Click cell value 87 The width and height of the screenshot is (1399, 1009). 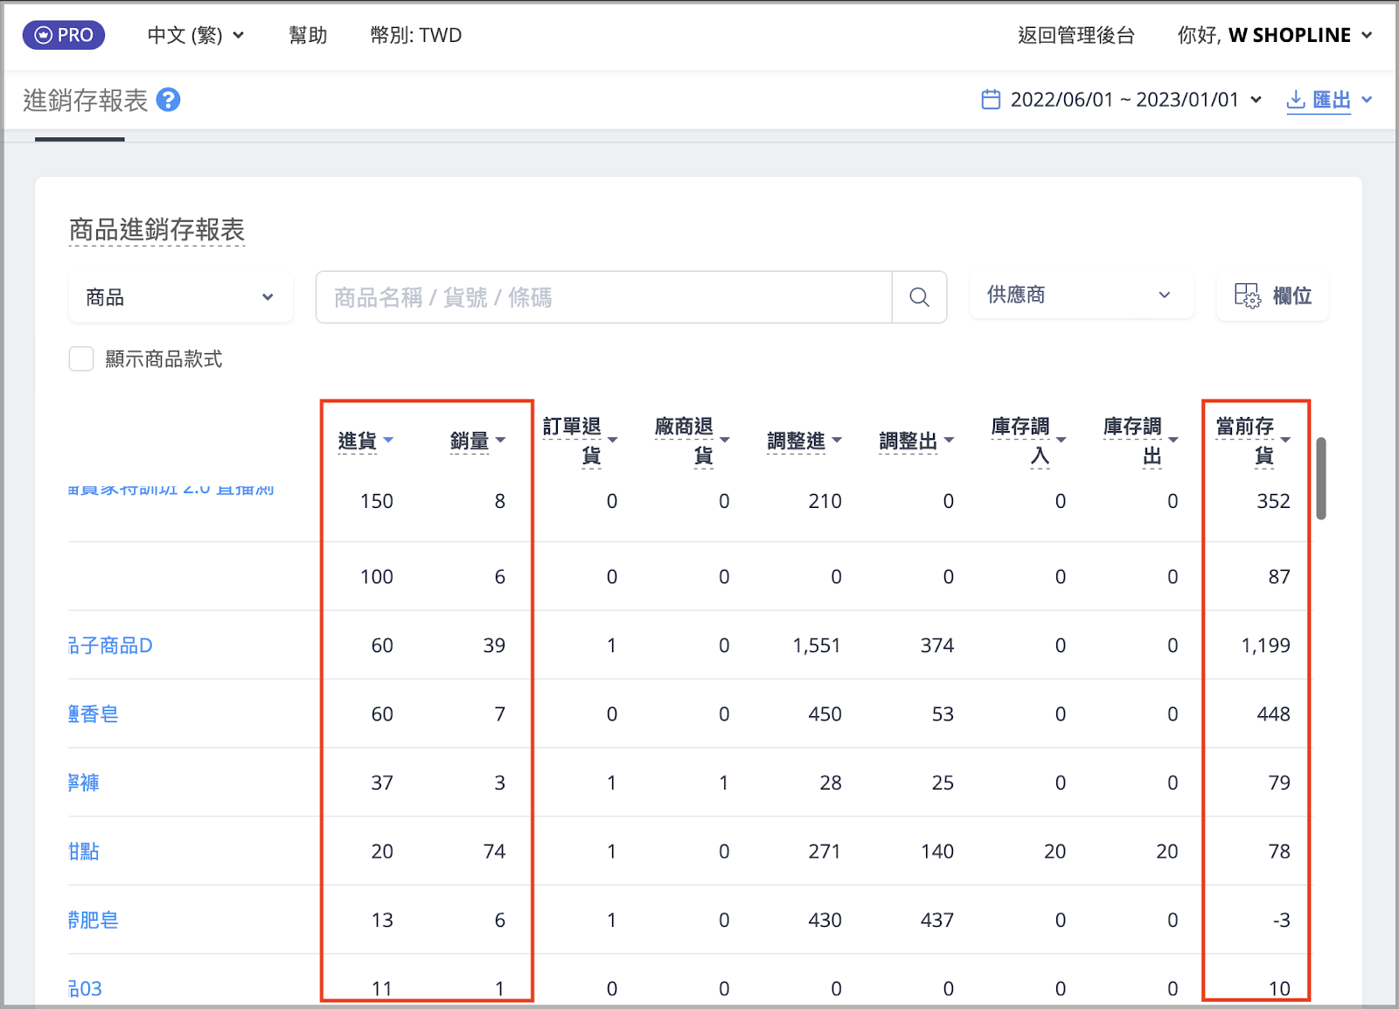[x=1279, y=576]
